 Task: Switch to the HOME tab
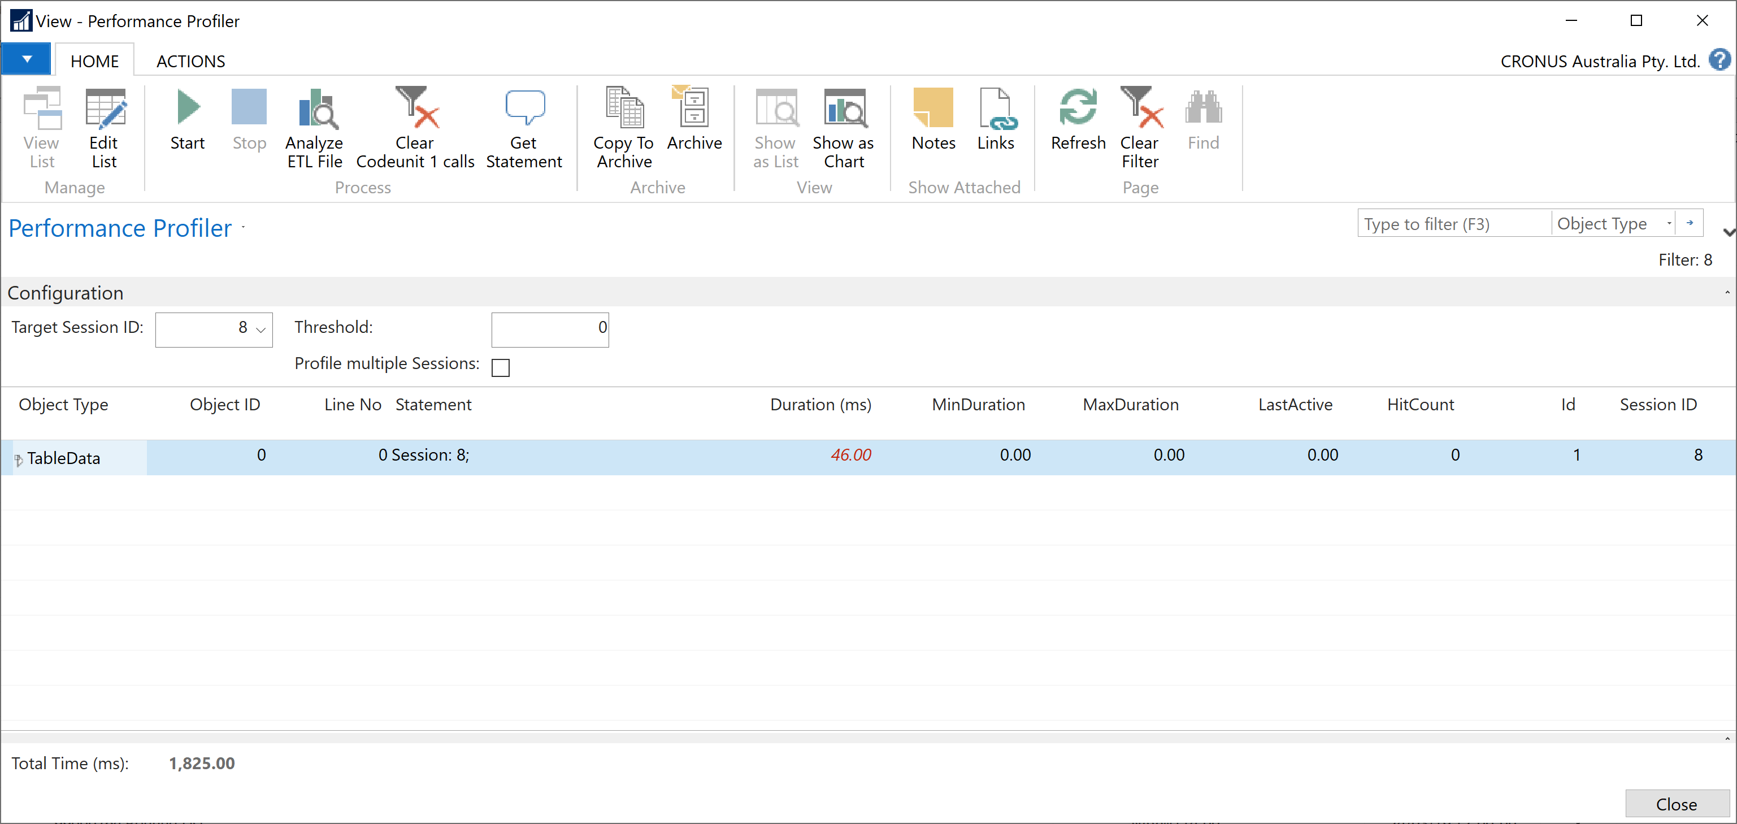94,60
